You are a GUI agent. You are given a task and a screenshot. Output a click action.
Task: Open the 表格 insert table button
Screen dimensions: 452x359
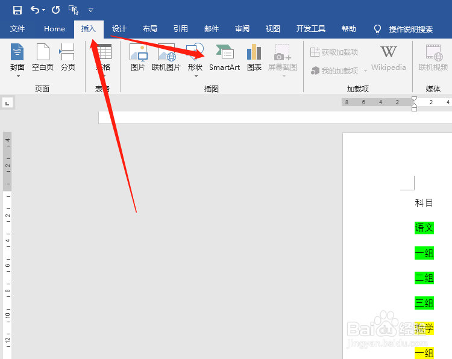tap(103, 60)
